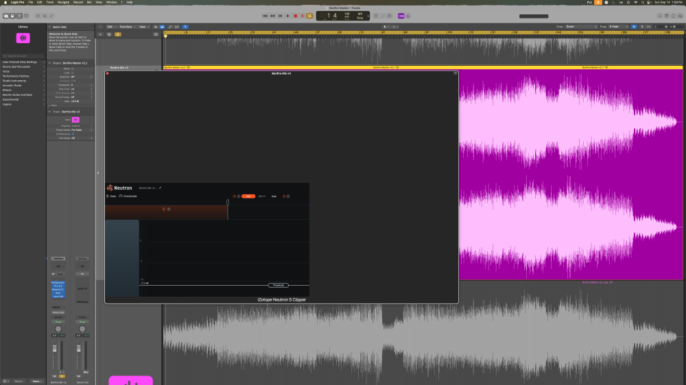Toggle the Q-Reference checkbox
The width and height of the screenshot is (686, 385).
click(x=73, y=134)
